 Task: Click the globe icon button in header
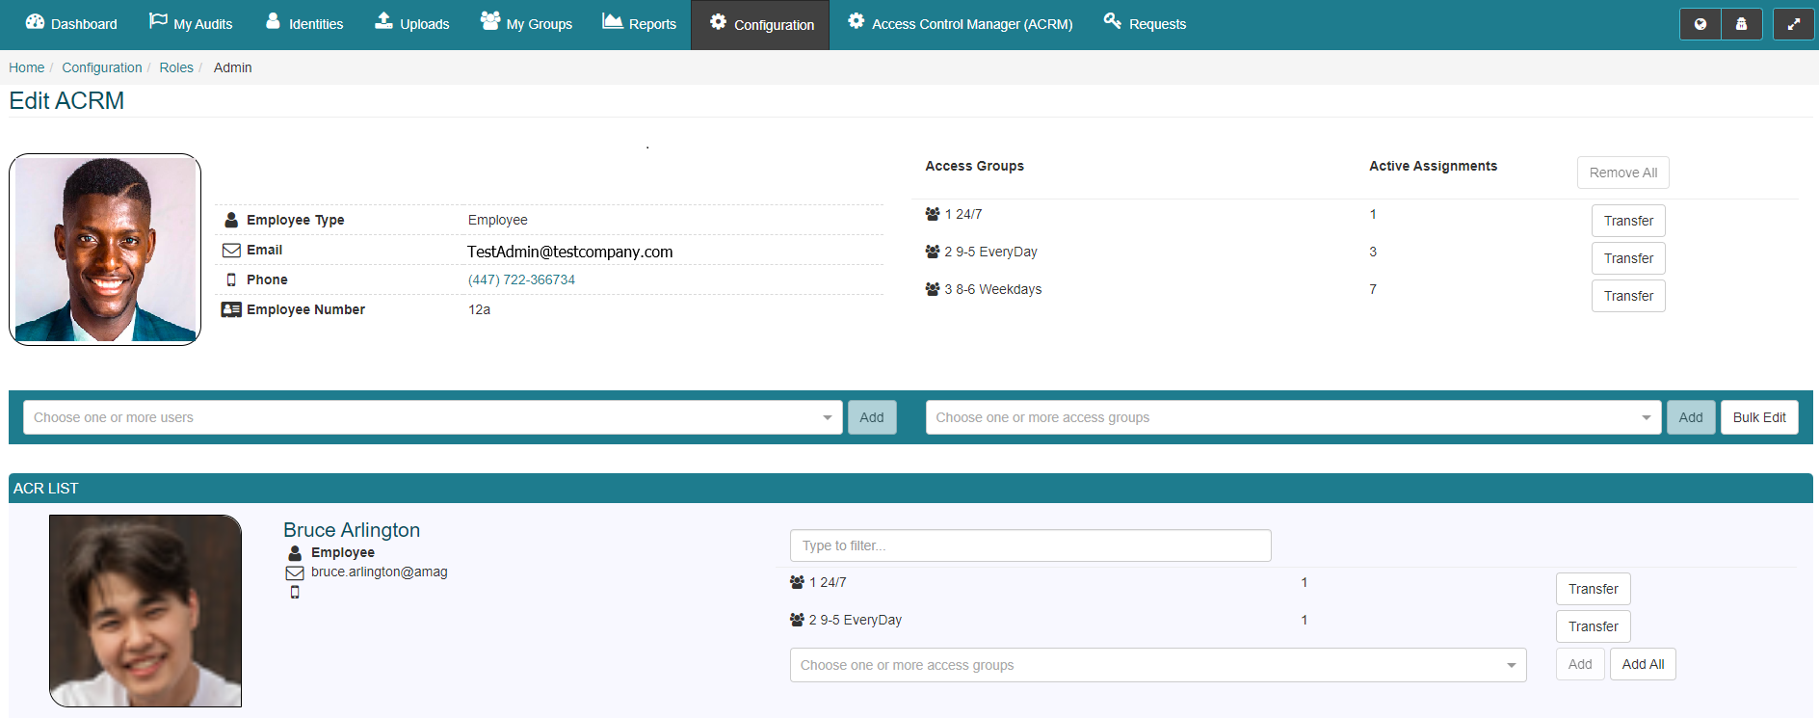1700,24
